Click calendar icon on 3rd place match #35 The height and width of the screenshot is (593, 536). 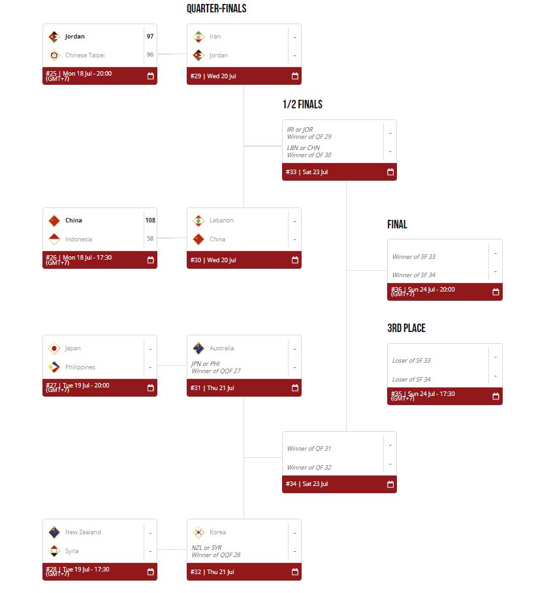tap(496, 396)
